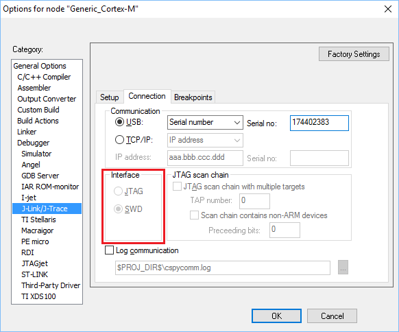The height and width of the screenshot is (332, 399).
Task: Click the log file browse ellipsis button
Action: (343, 268)
